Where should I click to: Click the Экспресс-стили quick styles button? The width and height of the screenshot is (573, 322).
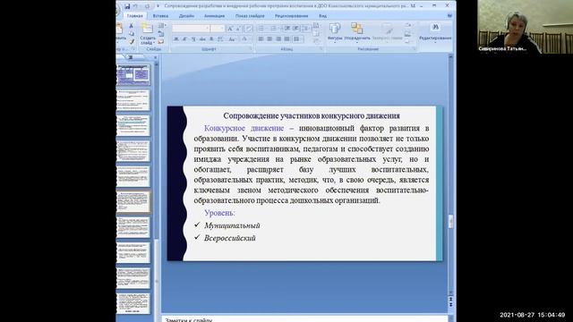pyautogui.click(x=387, y=32)
